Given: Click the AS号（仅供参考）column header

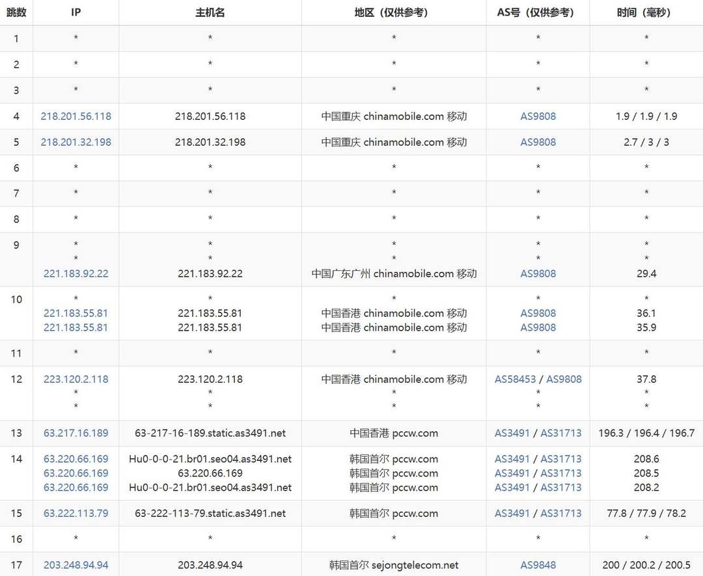Looking at the screenshot, I should pos(538,12).
